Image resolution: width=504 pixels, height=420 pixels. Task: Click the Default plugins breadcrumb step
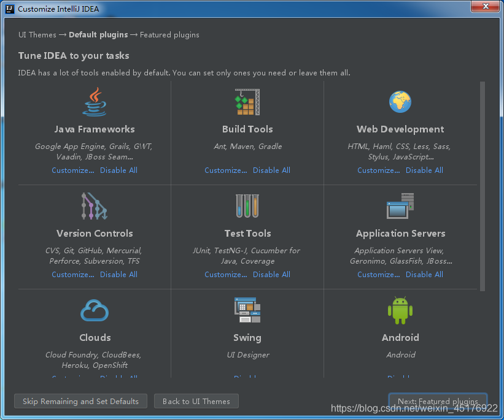click(x=98, y=35)
